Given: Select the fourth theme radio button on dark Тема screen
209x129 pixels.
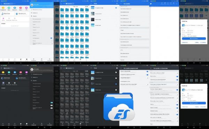Looking at the screenshot, I should tap(116, 90).
